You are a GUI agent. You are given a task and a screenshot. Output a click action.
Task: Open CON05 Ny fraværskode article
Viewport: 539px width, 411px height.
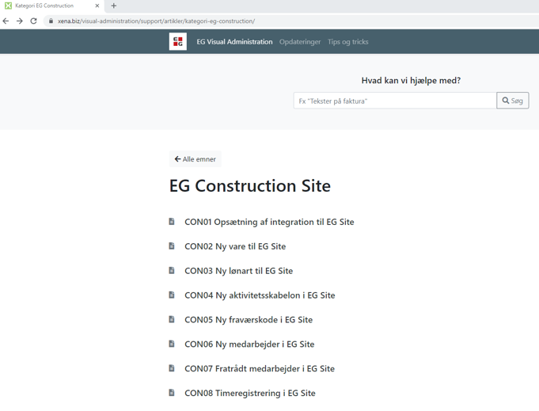249,320
